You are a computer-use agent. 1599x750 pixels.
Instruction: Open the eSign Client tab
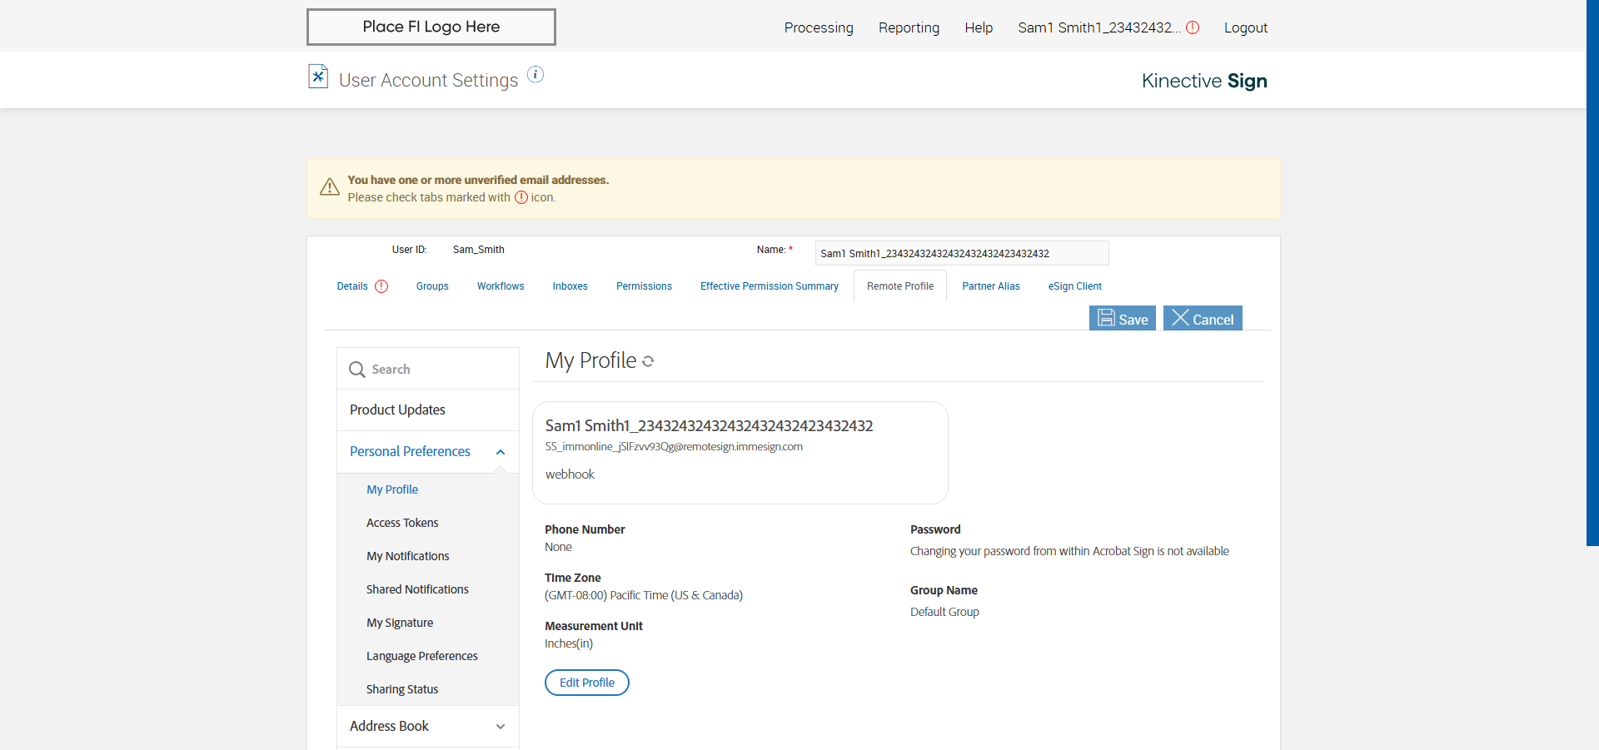click(1074, 286)
